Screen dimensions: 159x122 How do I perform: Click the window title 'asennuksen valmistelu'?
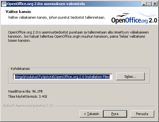[x=64, y=4]
